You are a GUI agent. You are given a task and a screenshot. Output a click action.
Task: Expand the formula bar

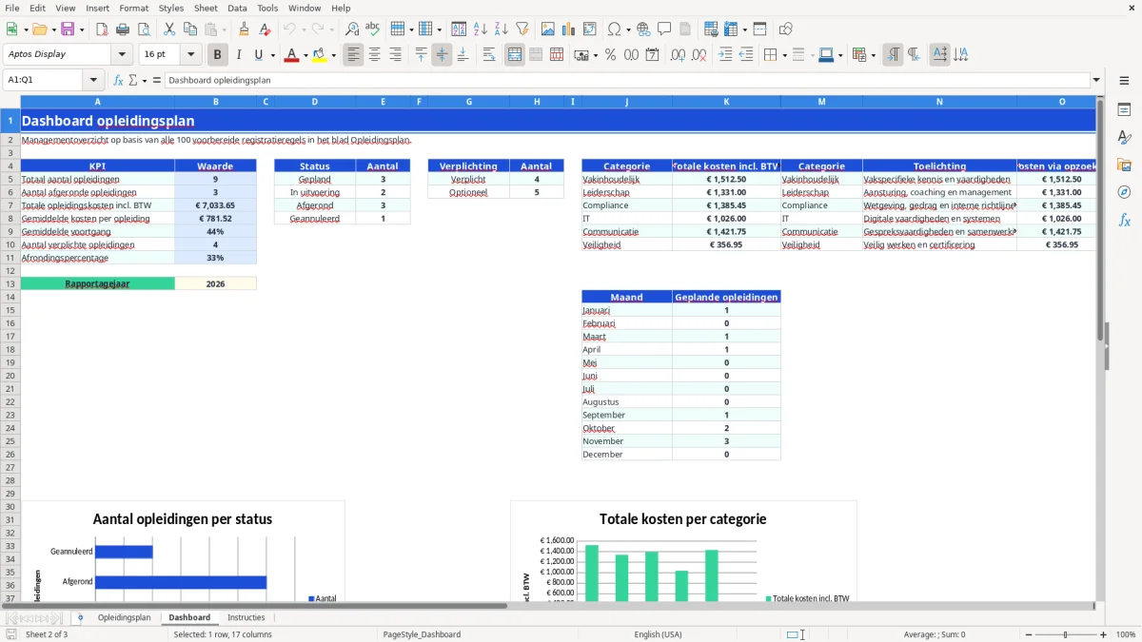coord(1096,81)
